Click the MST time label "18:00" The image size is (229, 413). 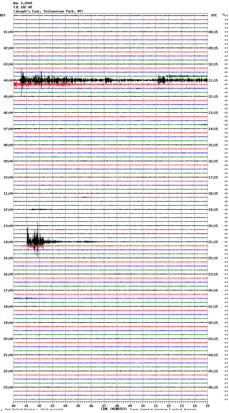[8, 307]
